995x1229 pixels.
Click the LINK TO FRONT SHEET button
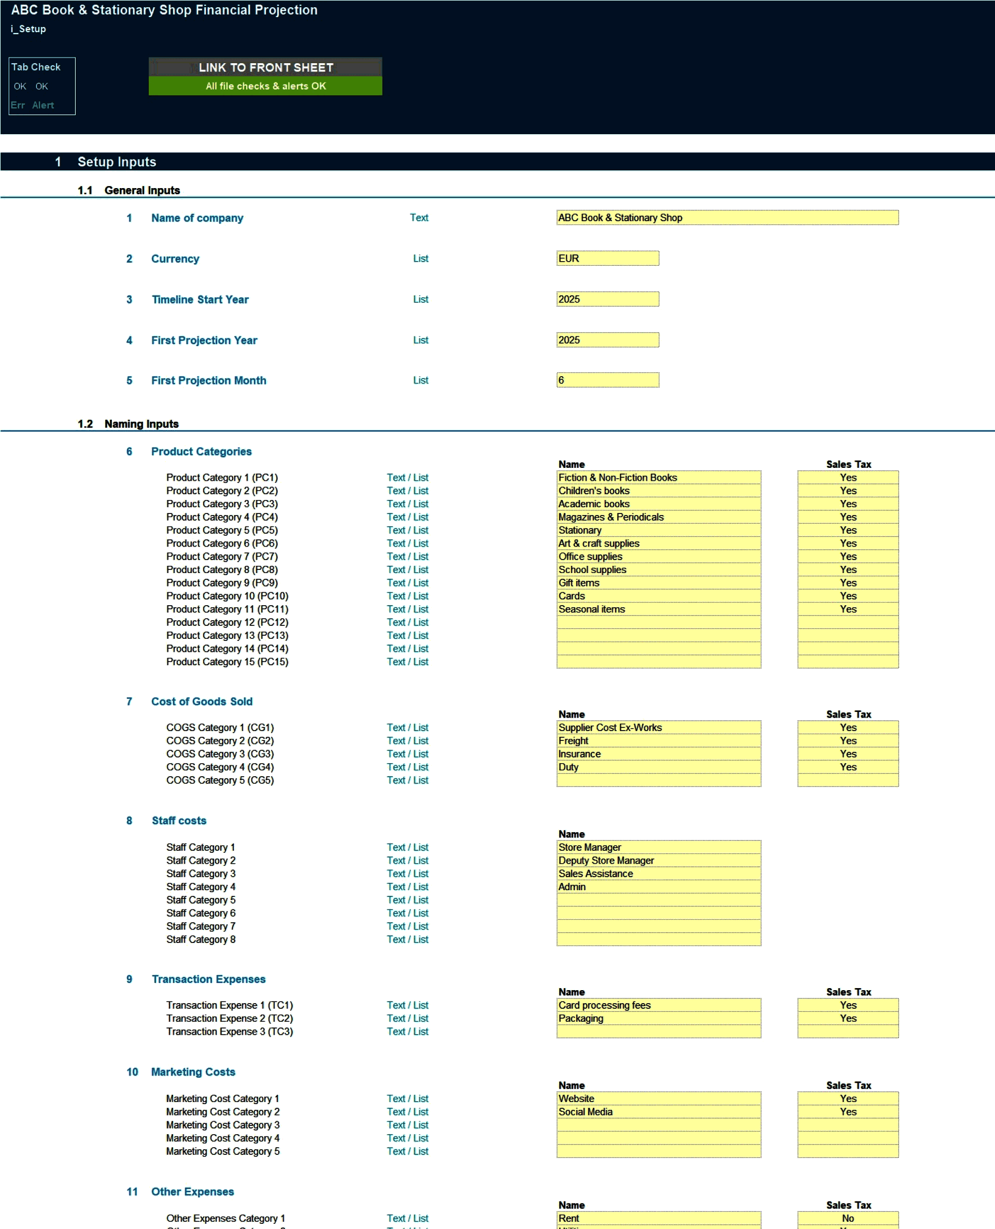click(266, 69)
